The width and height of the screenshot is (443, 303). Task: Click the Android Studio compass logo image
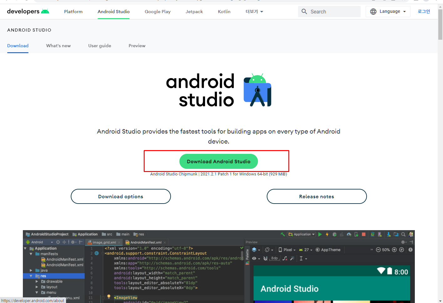point(257,90)
